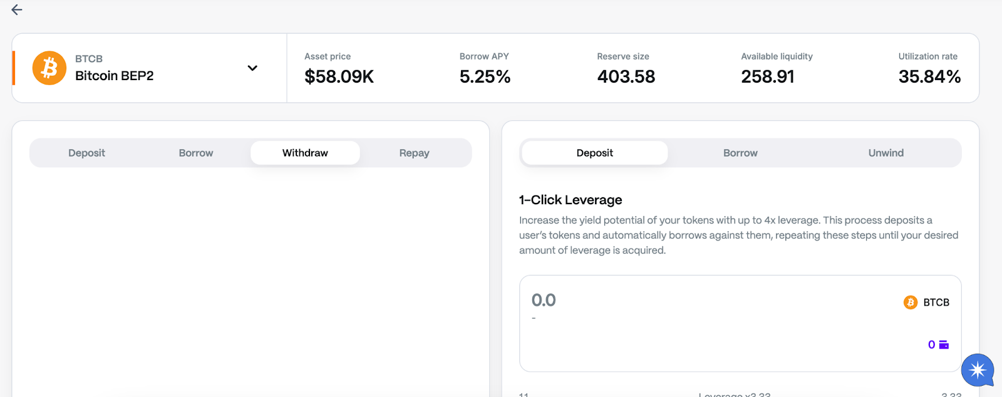The width and height of the screenshot is (1002, 397).
Task: Open the Unwind tab
Action: click(886, 153)
